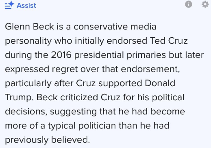Click the word Trump in the summary
The image size is (211, 148).
(x=19, y=97)
